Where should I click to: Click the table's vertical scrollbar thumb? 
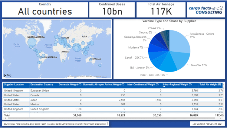click(224, 88)
